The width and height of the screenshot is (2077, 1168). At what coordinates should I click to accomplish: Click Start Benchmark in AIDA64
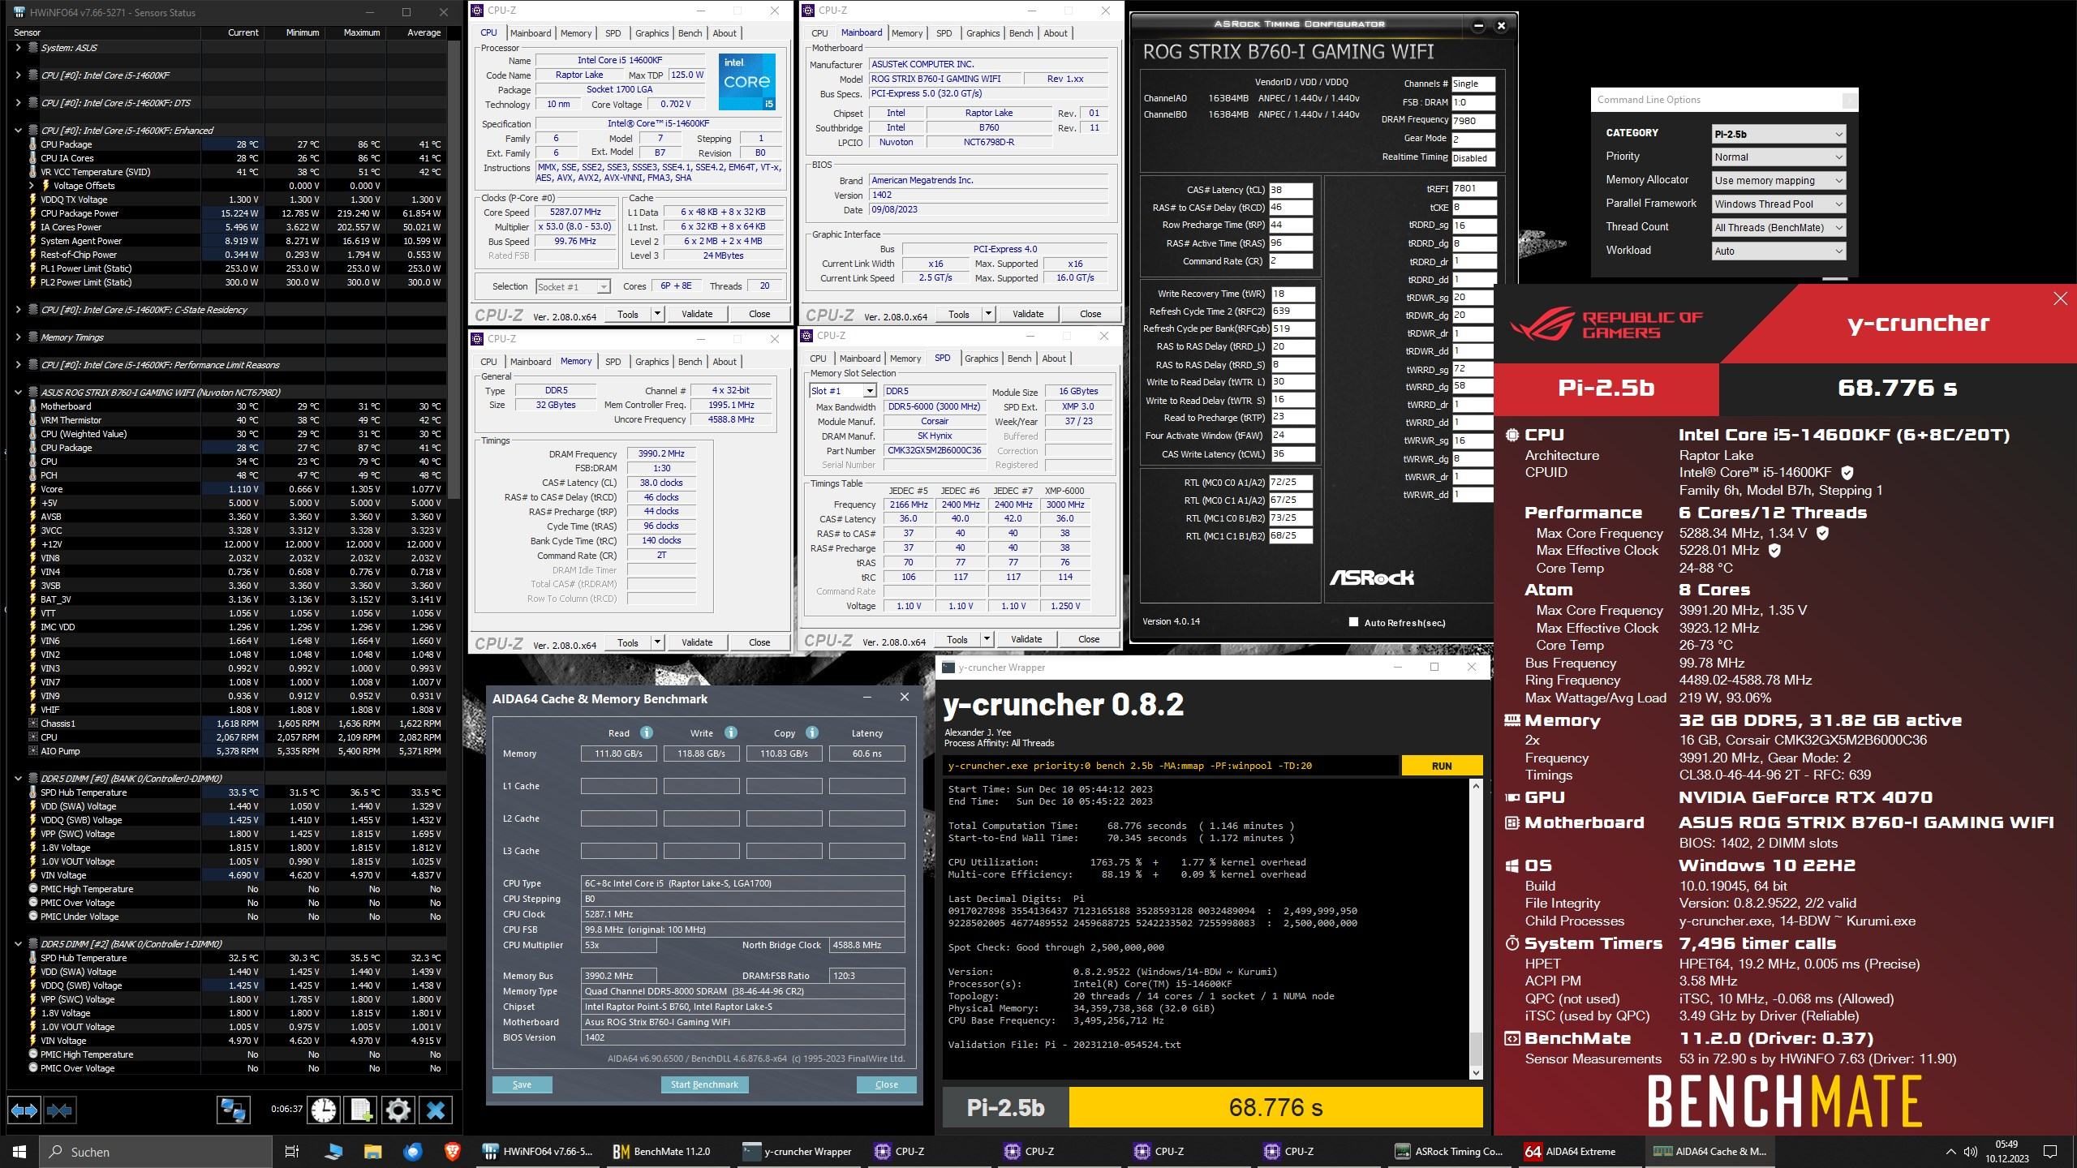tap(704, 1084)
